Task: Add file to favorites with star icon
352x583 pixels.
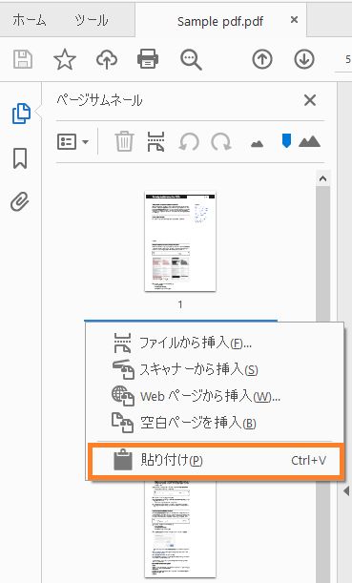Action: [x=65, y=59]
